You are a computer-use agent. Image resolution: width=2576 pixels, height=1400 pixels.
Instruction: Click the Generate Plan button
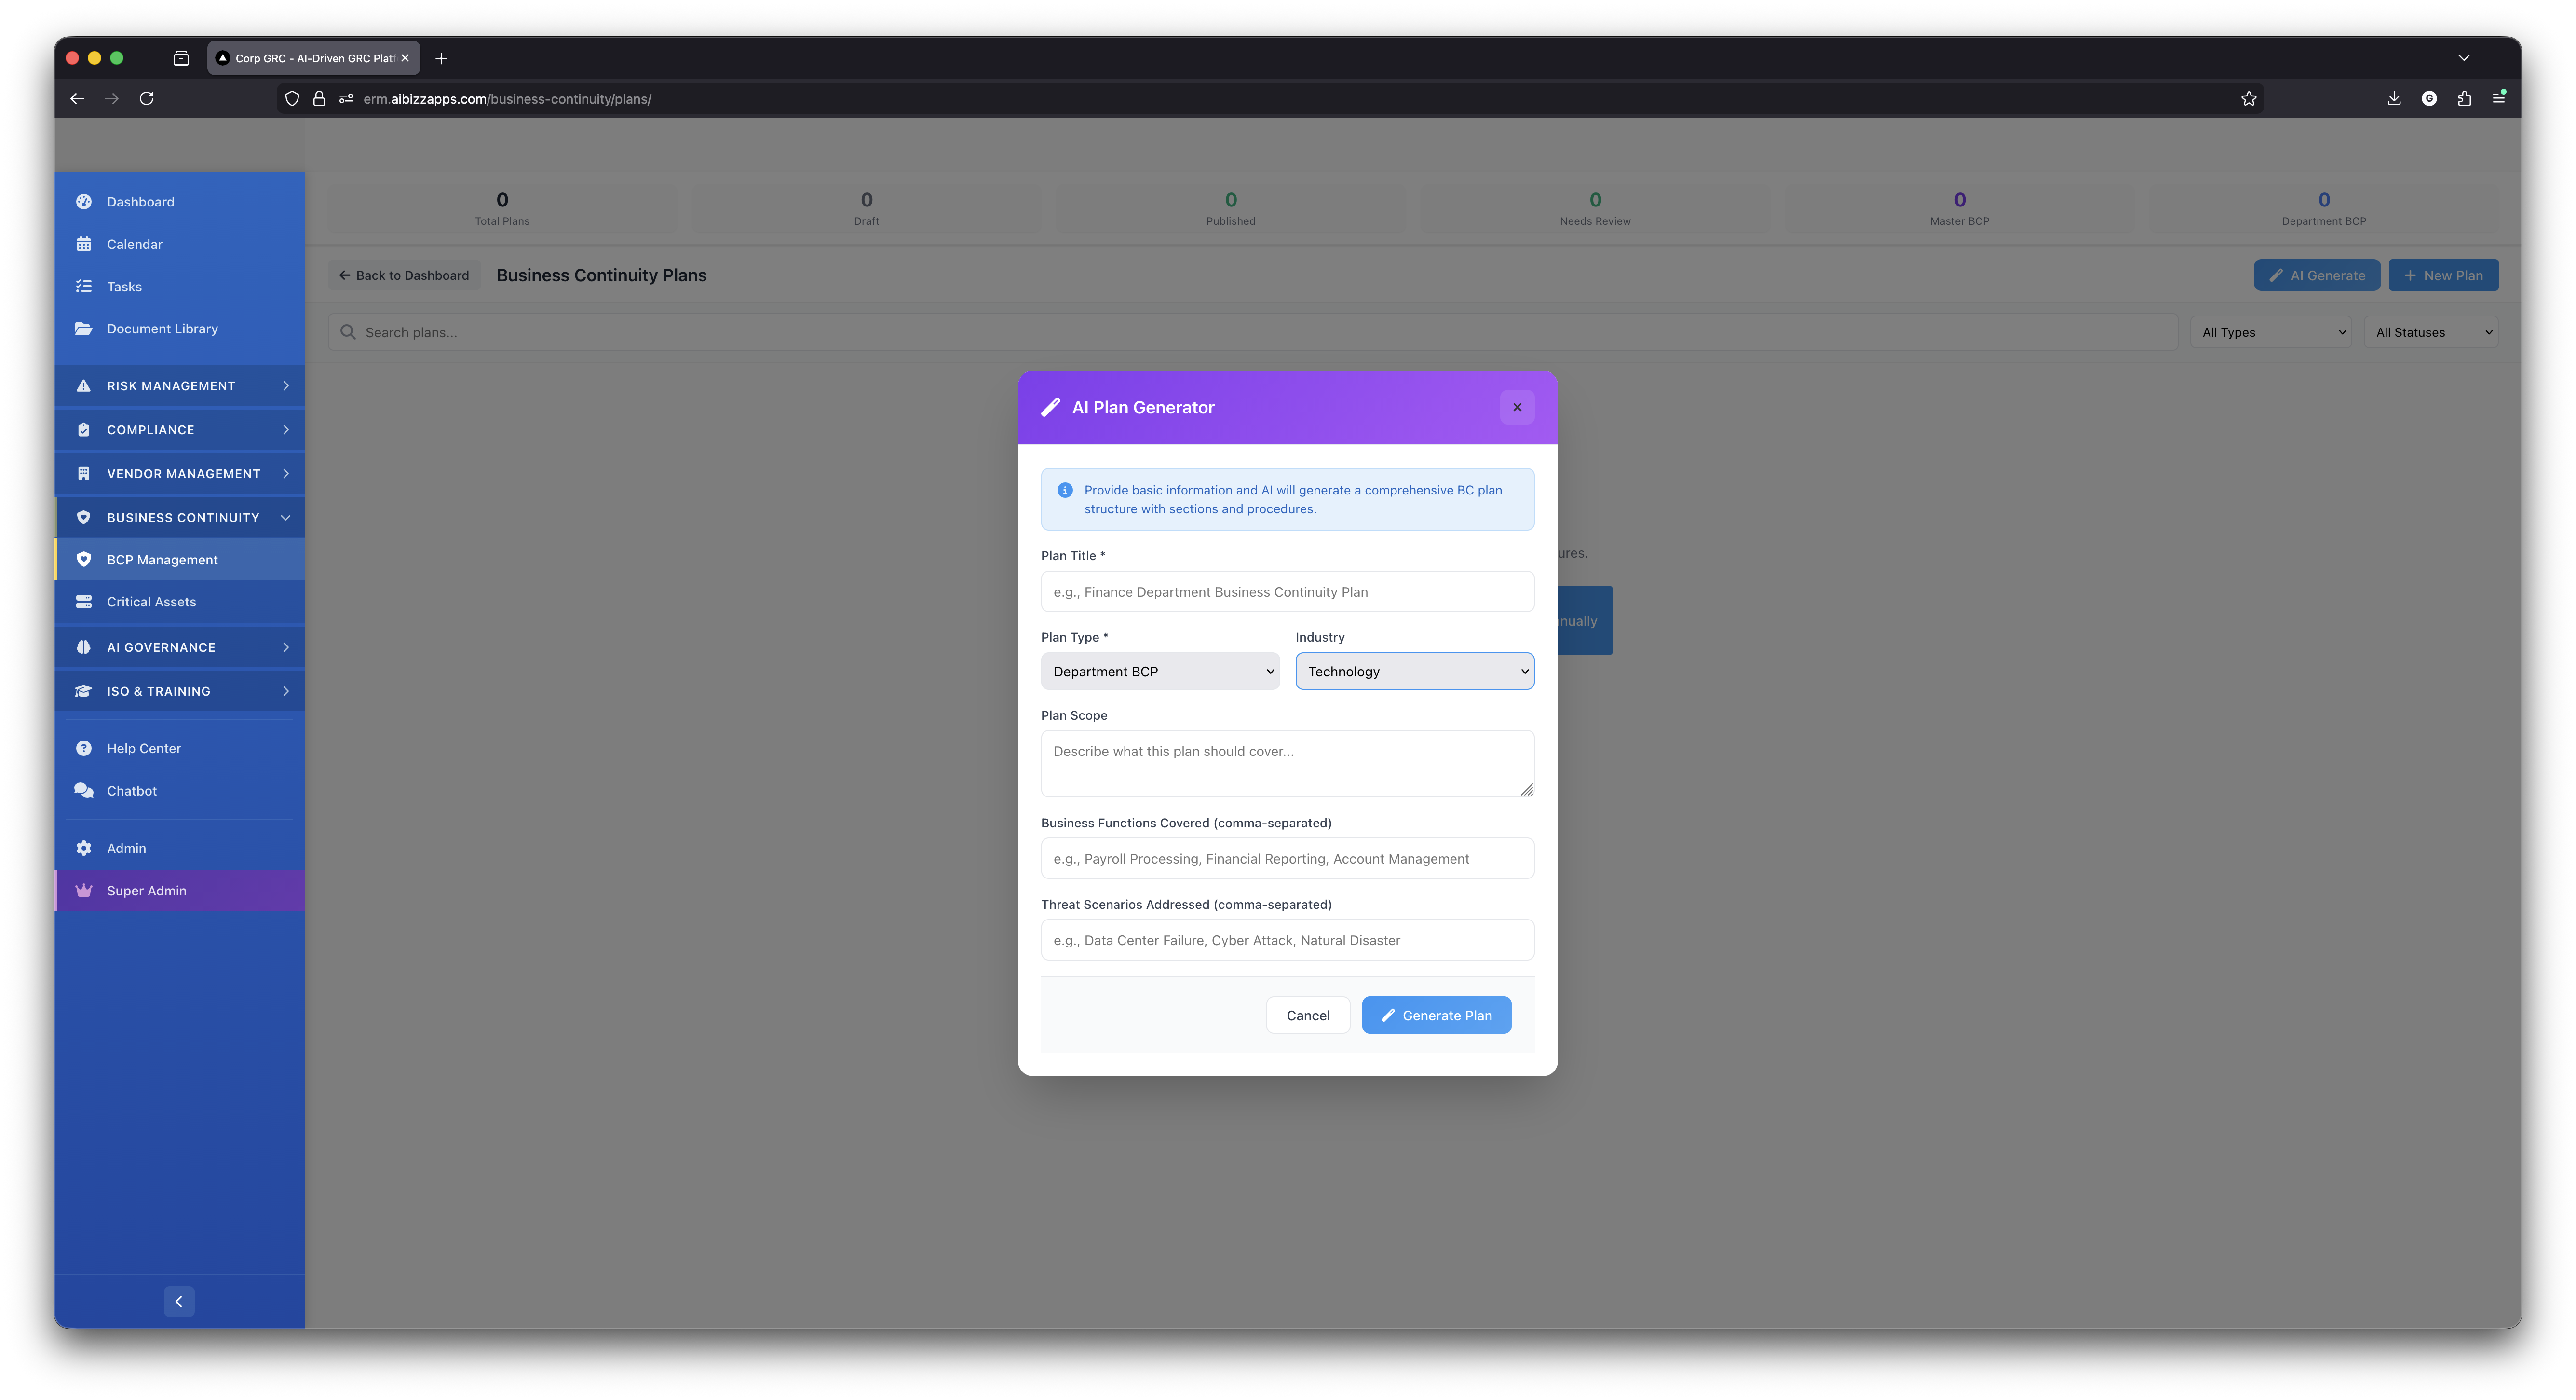[1436, 1015]
